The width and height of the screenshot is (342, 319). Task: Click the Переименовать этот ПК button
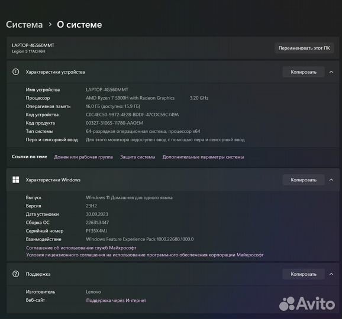304,48
